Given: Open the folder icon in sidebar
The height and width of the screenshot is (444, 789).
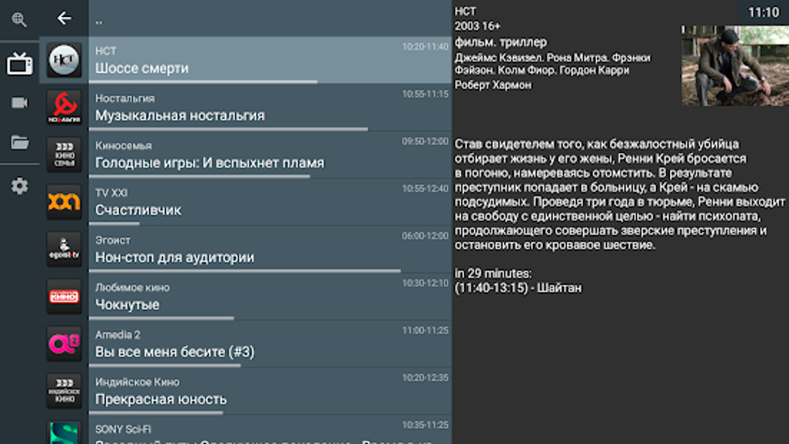Looking at the screenshot, I should pos(19,142).
